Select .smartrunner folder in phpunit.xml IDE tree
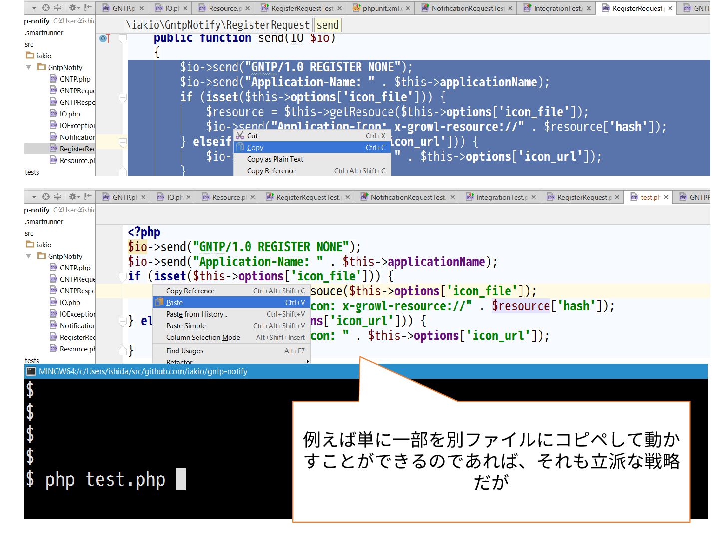This screenshot has width=719, height=539. pyautogui.click(x=44, y=33)
